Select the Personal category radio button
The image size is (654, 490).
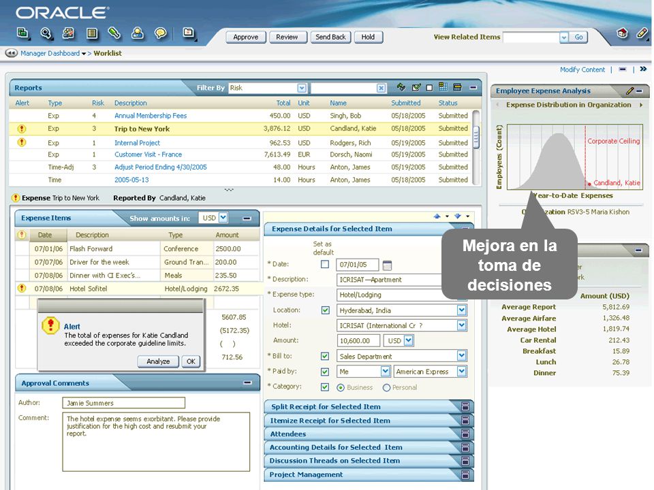click(387, 387)
